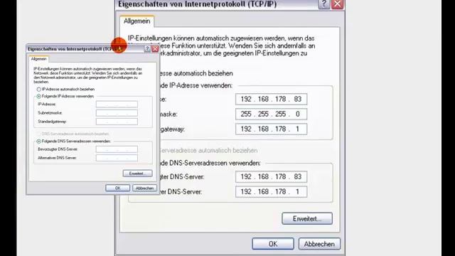Click Bevorzugter DNS-Server field in small dialog
Viewport: 455px width, 256px height.
[x=117, y=149]
